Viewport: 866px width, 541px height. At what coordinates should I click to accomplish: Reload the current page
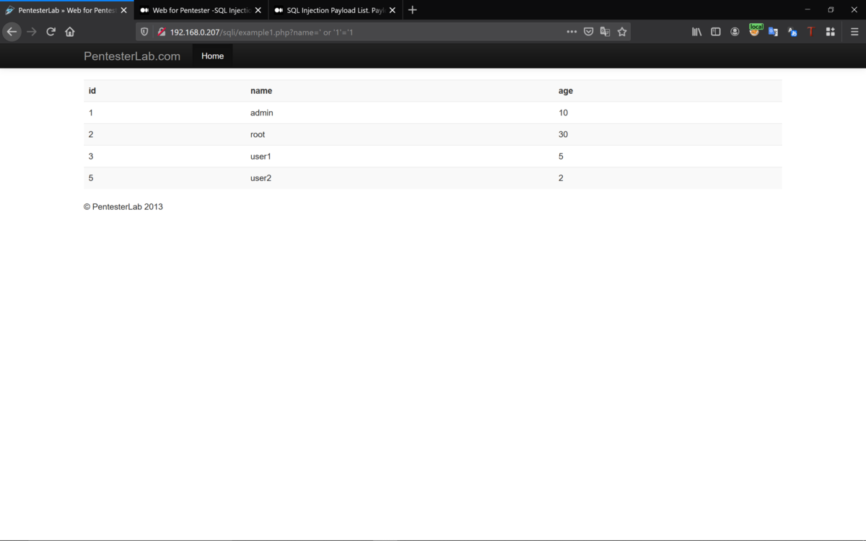51,32
